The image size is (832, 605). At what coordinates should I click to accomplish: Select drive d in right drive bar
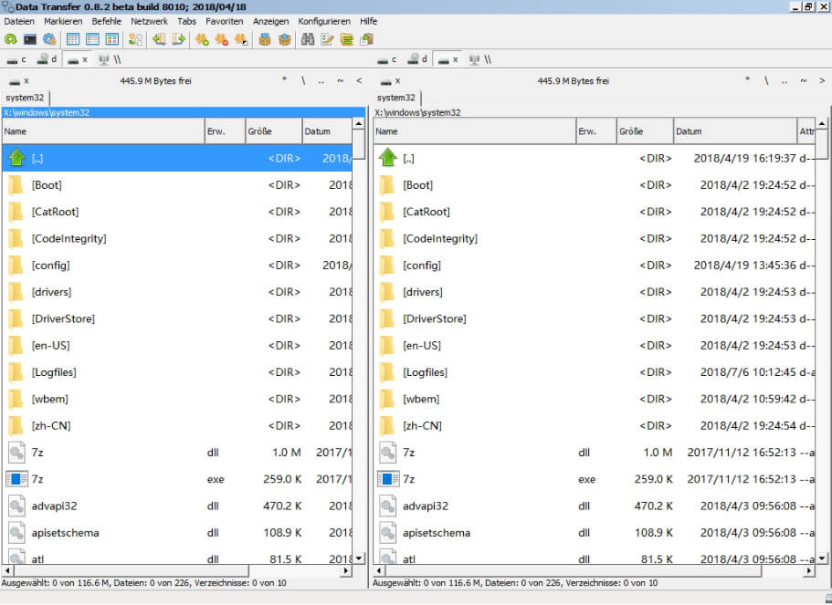coord(417,59)
